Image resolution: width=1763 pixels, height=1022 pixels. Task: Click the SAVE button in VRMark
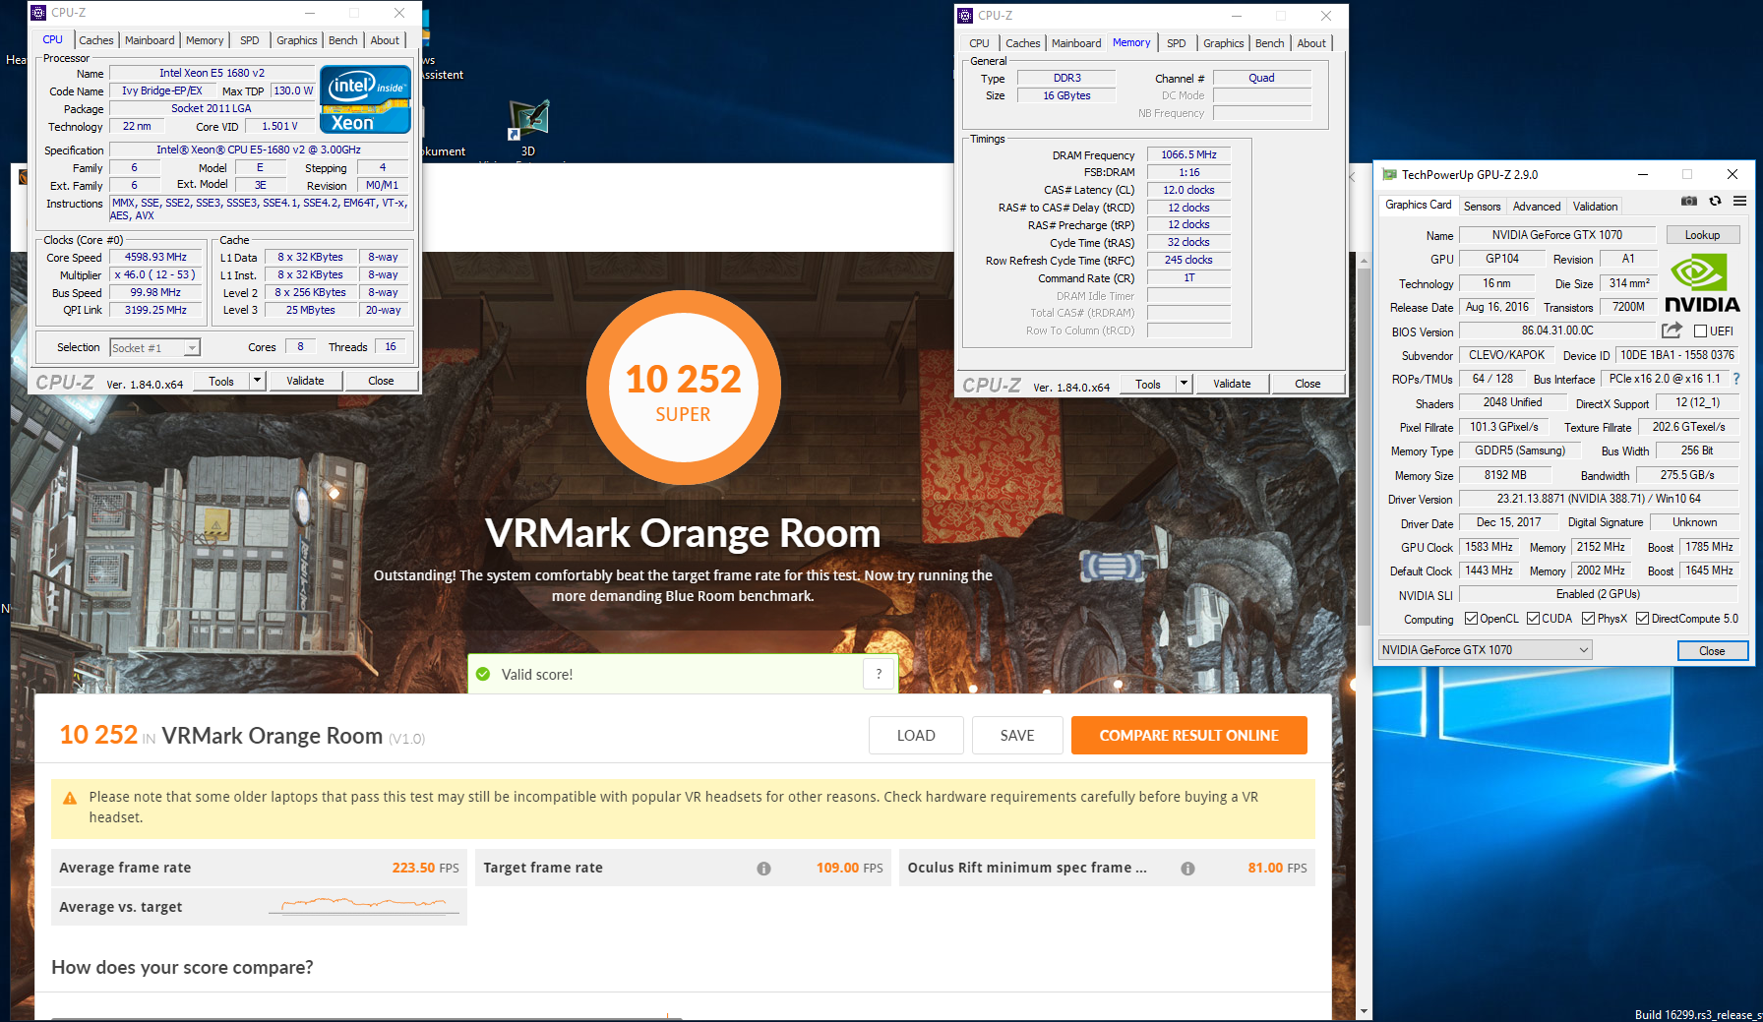(x=1017, y=736)
